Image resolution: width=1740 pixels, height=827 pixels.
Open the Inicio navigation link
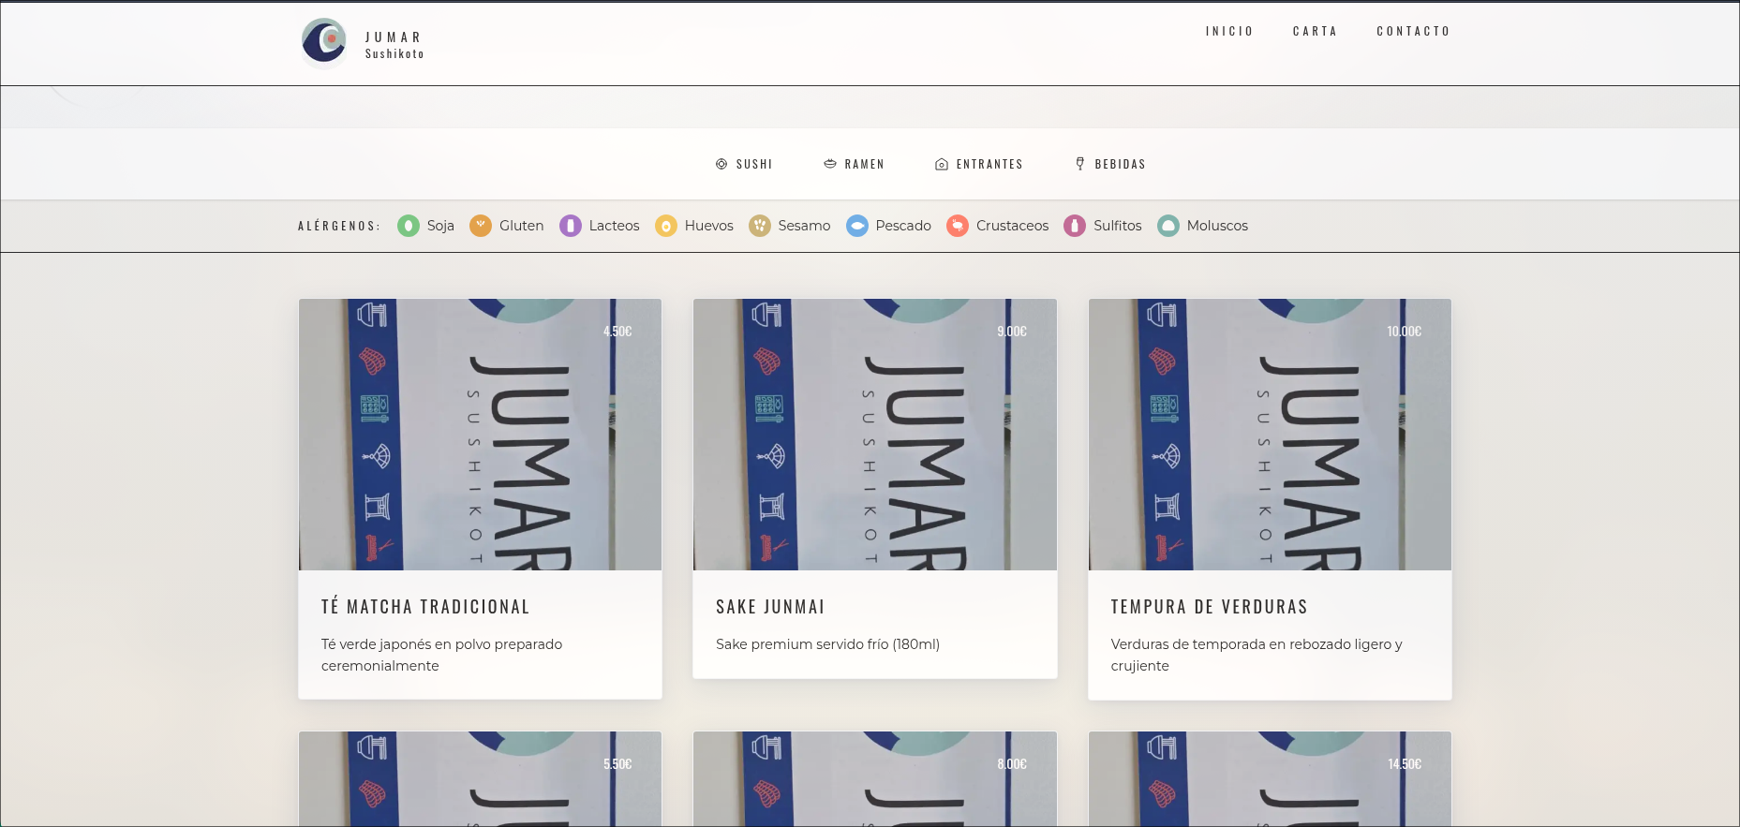1229,31
